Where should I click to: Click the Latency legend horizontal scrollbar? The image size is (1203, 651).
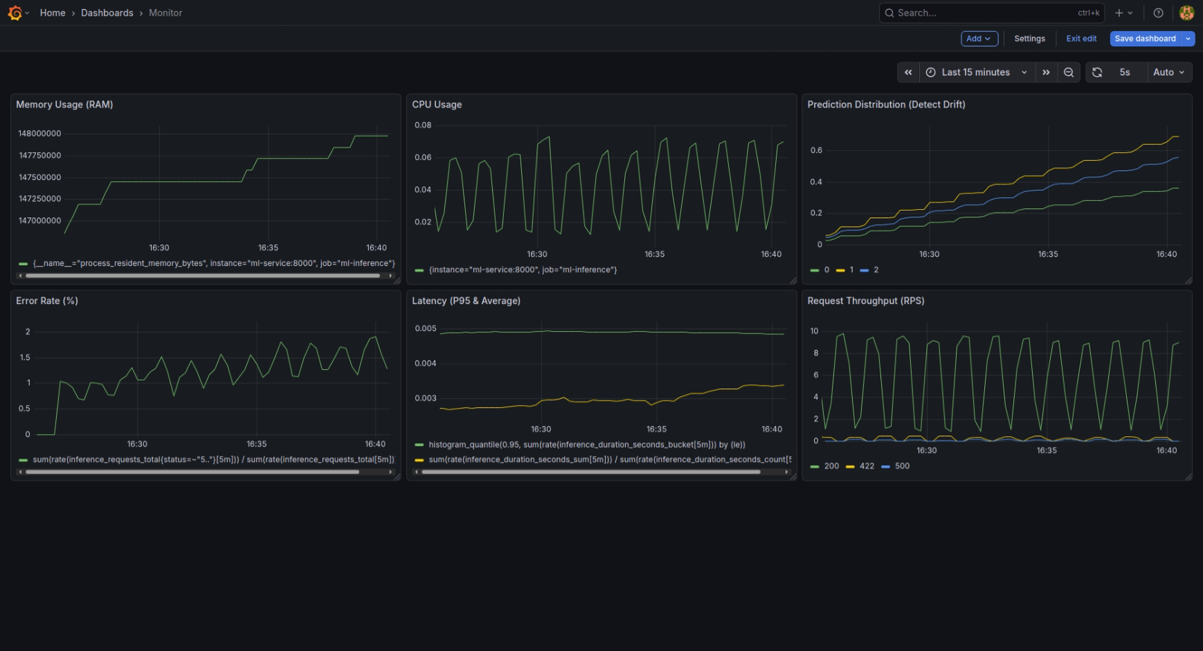click(591, 472)
